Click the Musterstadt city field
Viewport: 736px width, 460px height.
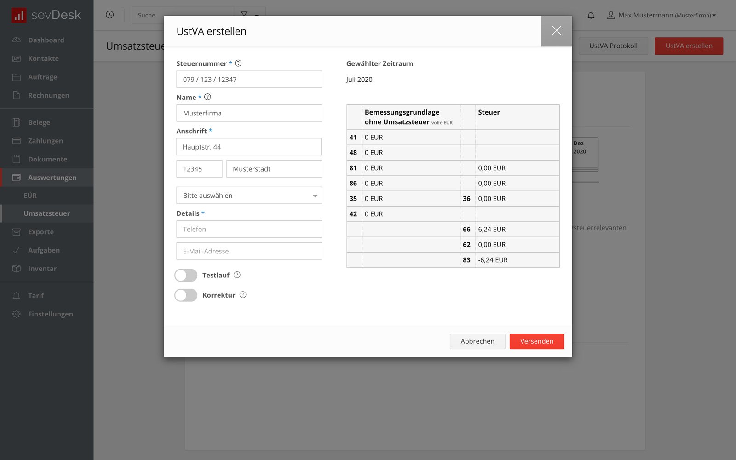[274, 169]
